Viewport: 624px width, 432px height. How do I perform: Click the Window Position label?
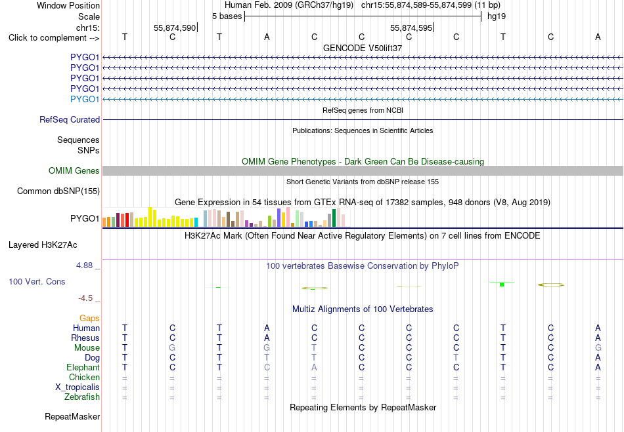(68, 5)
